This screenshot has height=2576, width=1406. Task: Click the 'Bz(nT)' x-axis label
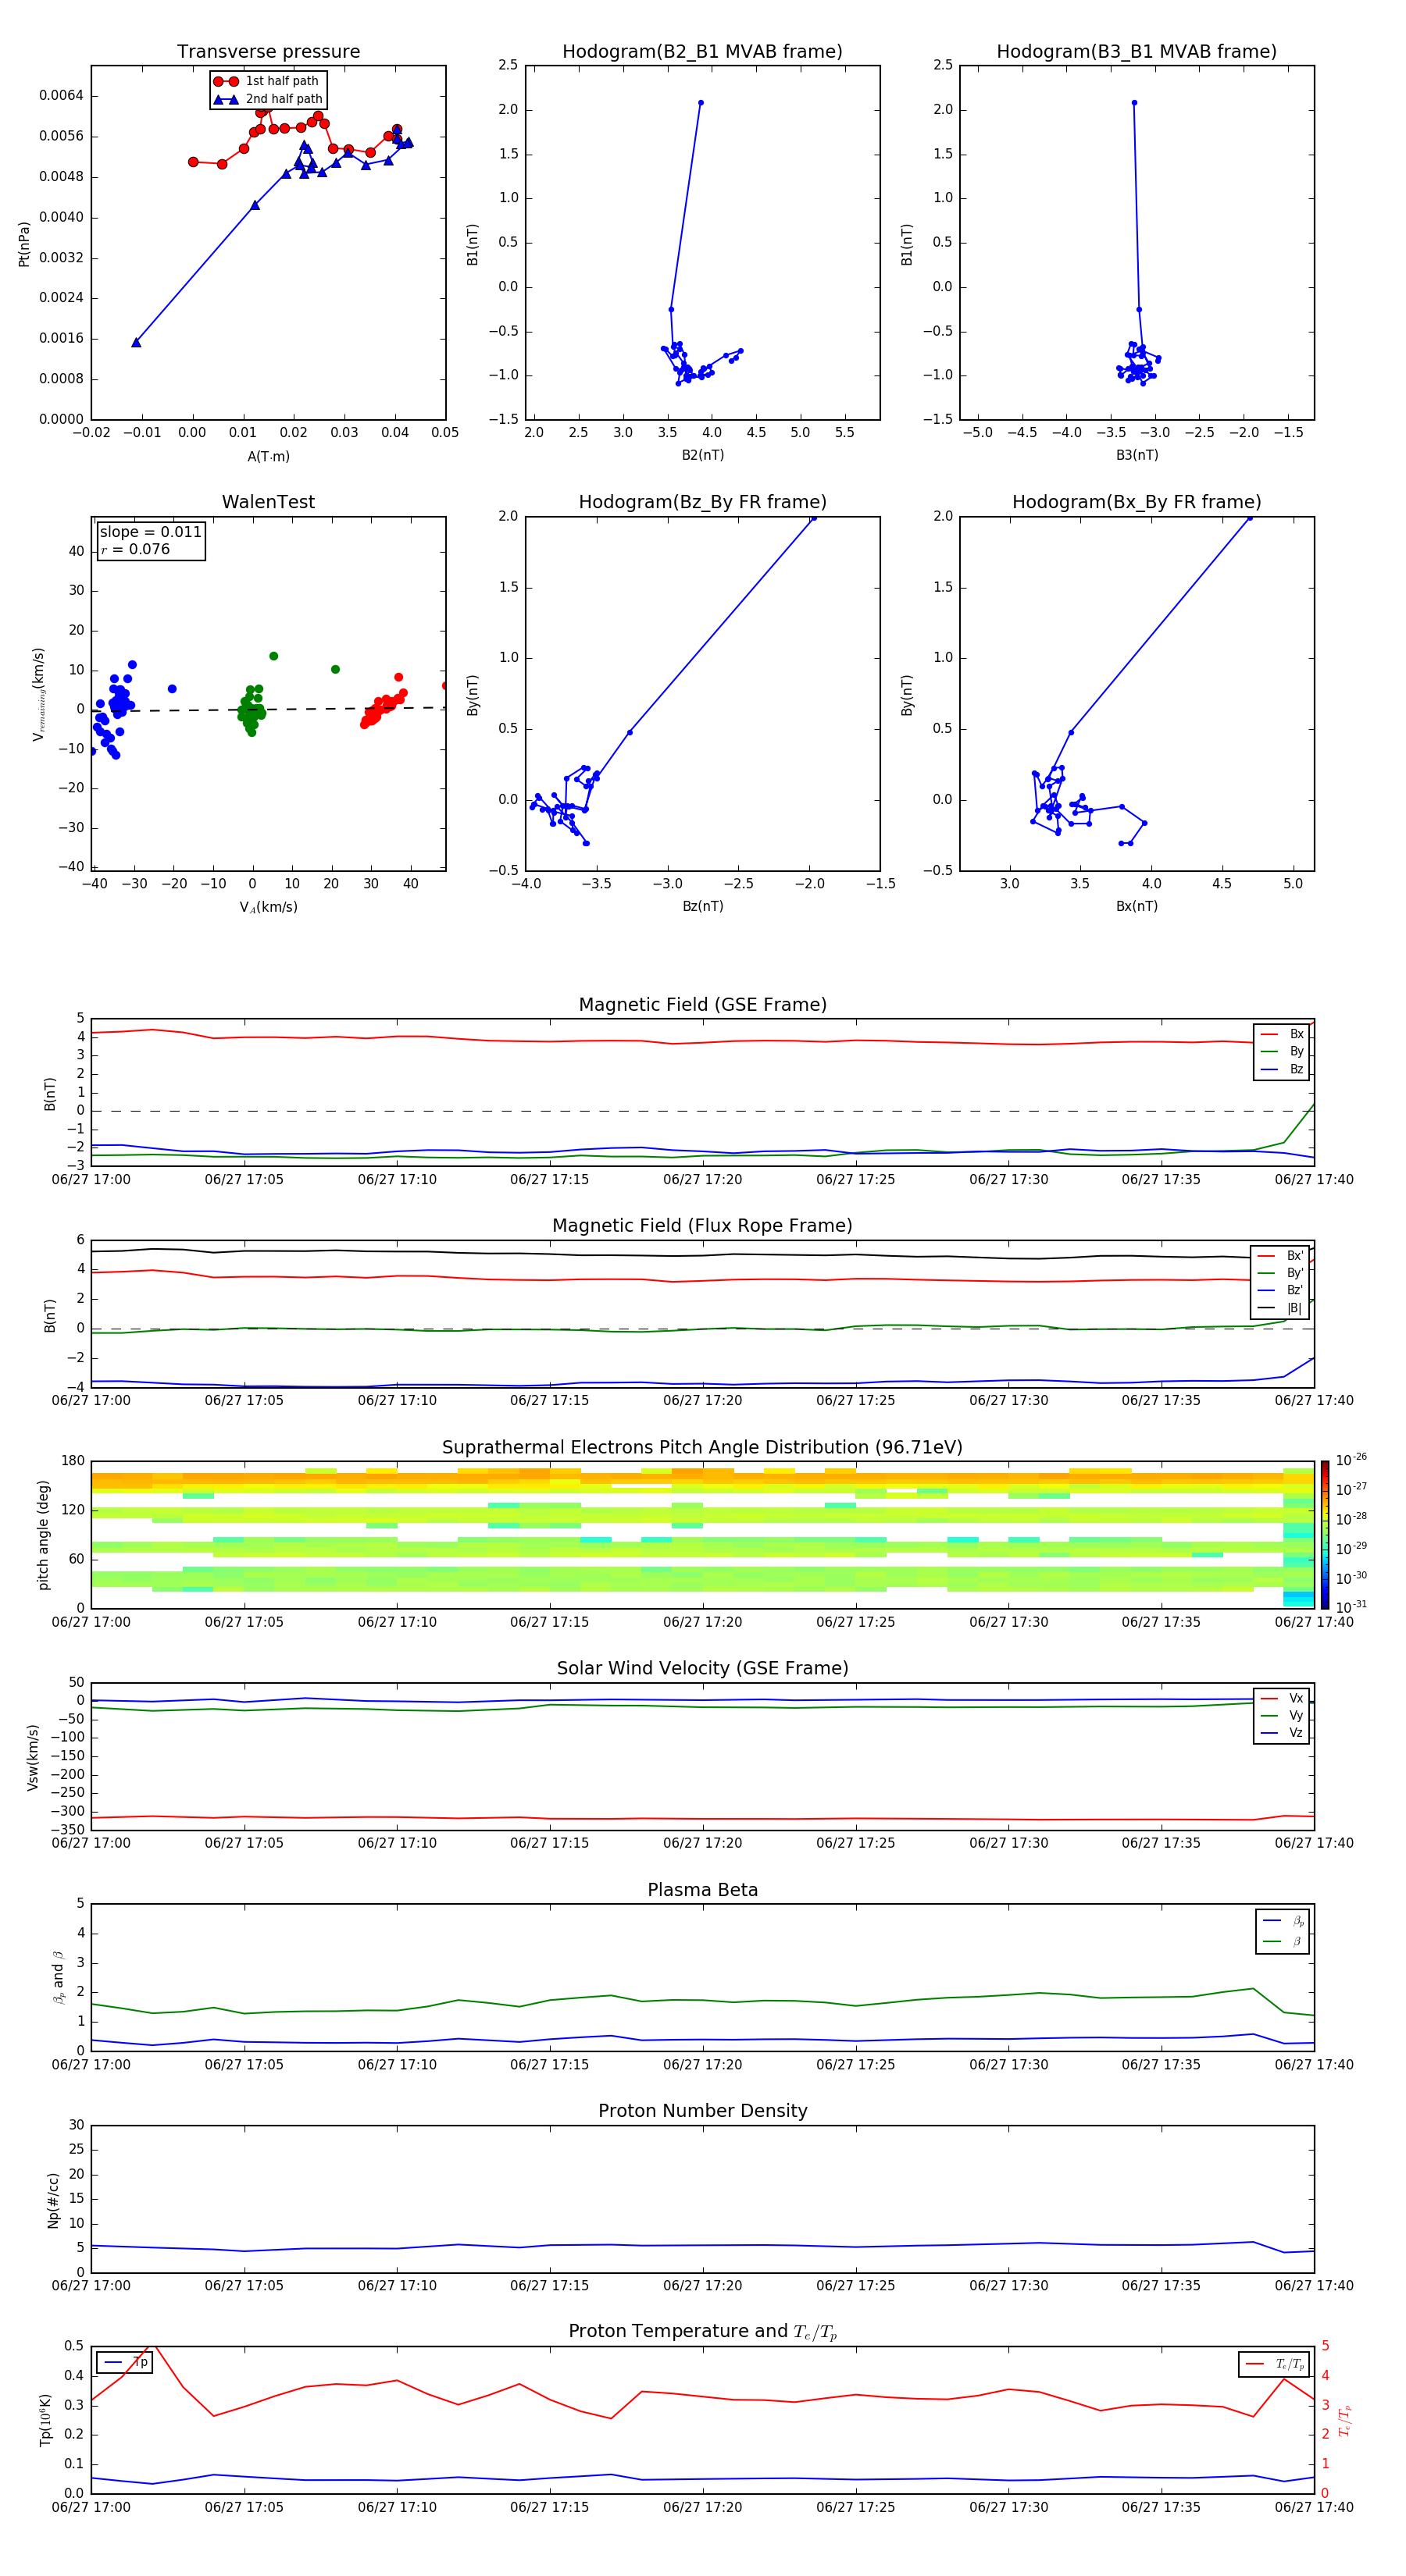[x=702, y=906]
